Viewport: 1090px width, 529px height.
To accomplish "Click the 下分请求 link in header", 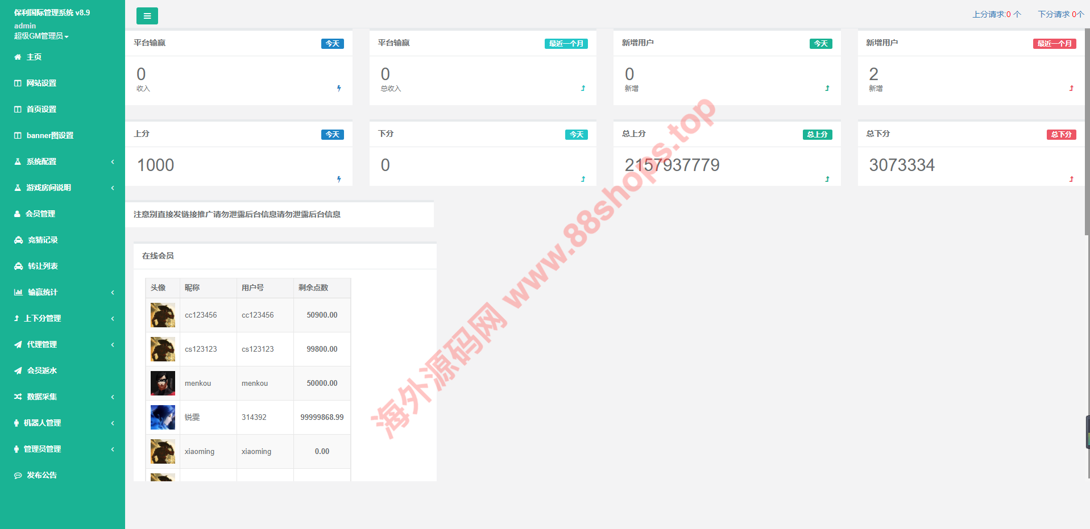I will pyautogui.click(x=1060, y=14).
